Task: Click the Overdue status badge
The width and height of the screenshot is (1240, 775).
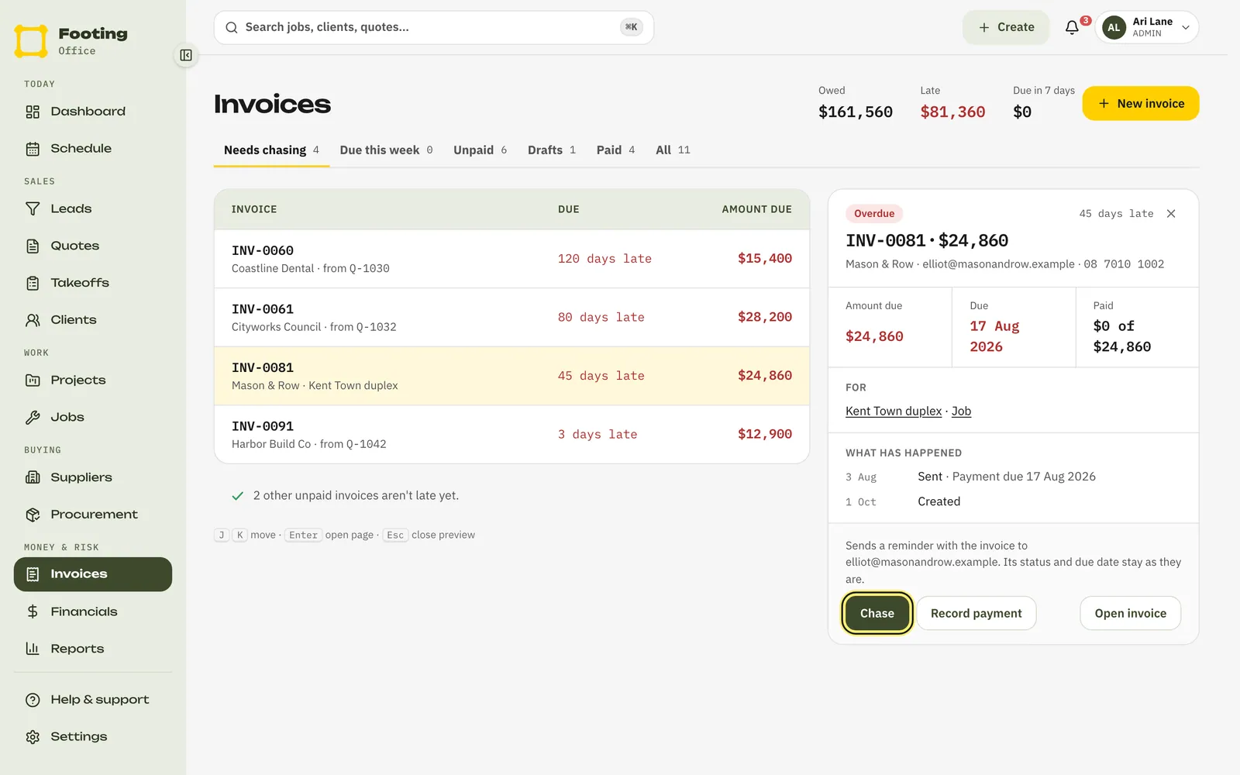Action: pos(874,214)
